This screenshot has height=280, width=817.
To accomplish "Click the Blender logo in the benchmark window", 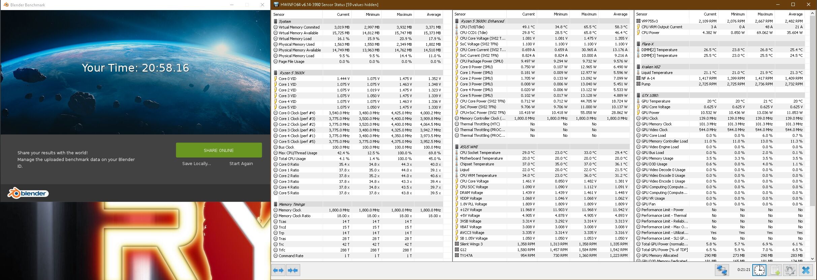I will click(28, 193).
